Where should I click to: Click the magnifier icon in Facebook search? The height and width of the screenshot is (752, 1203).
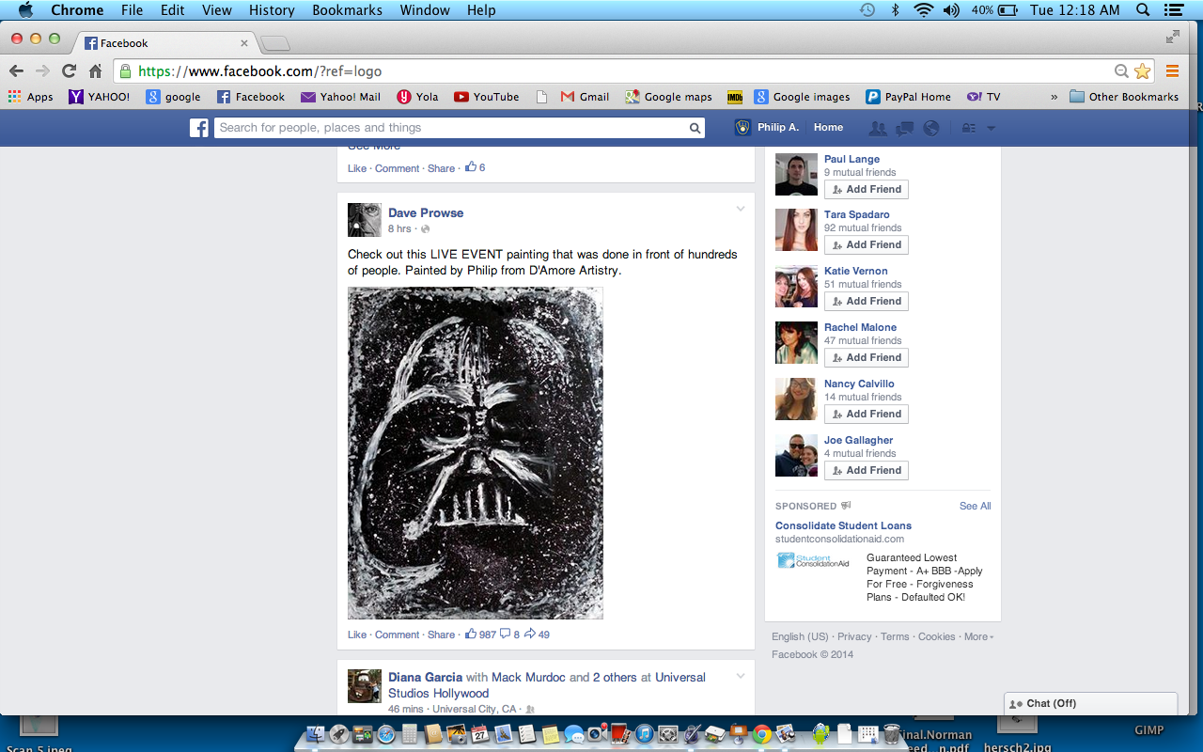pyautogui.click(x=695, y=128)
